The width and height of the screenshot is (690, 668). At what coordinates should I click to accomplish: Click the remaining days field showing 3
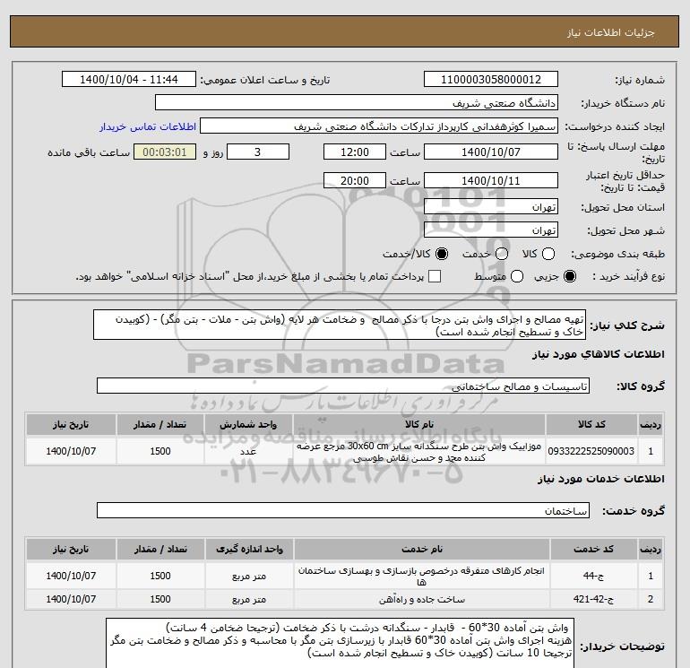click(x=258, y=152)
